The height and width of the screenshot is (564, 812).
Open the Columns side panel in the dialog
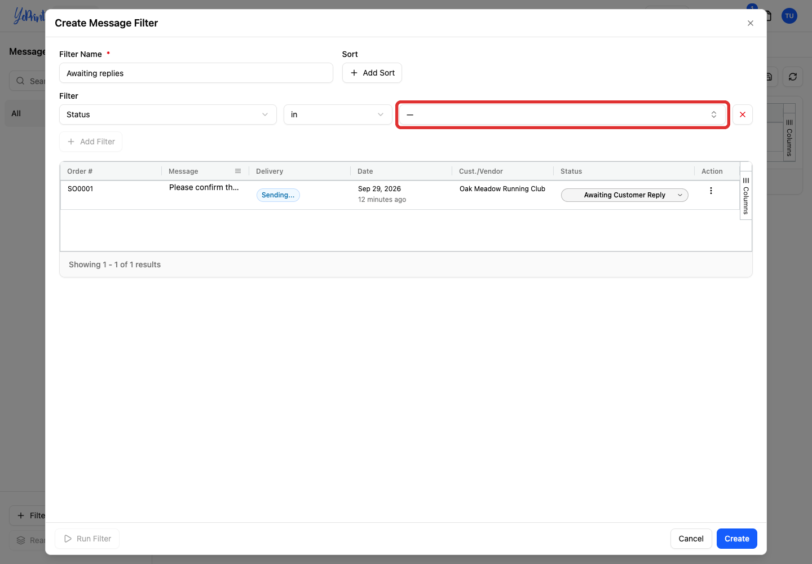point(746,196)
